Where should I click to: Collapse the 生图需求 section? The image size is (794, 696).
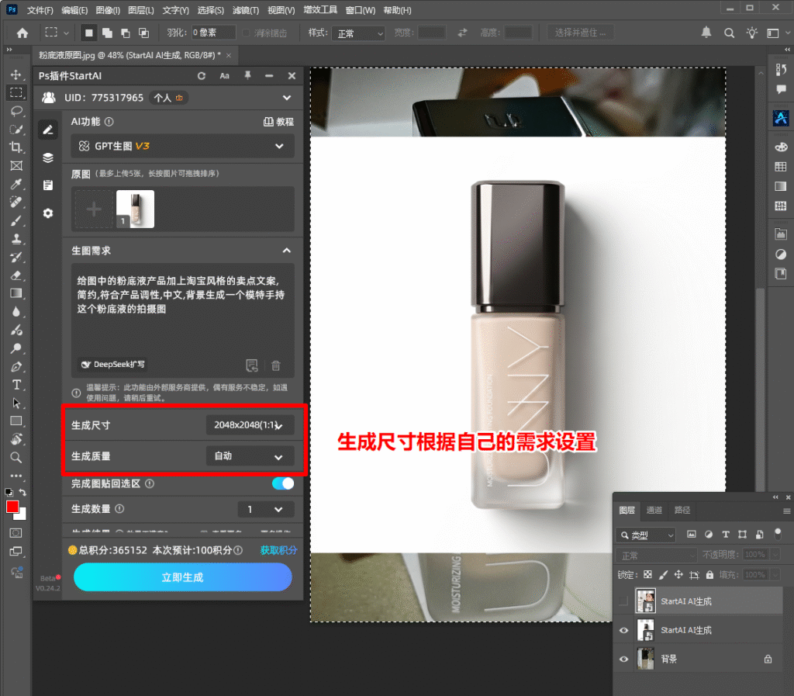[287, 251]
